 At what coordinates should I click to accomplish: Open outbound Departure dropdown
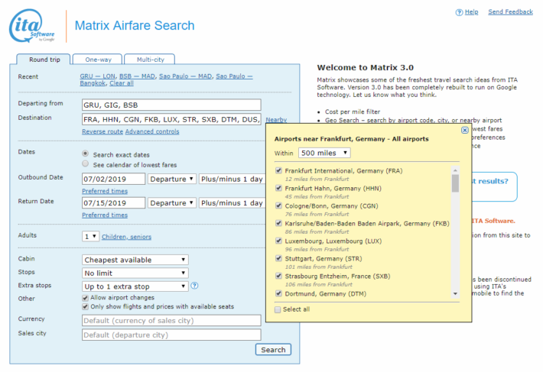click(x=172, y=179)
